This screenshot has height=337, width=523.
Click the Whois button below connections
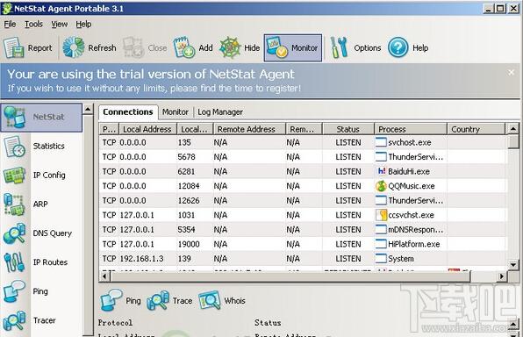click(222, 301)
